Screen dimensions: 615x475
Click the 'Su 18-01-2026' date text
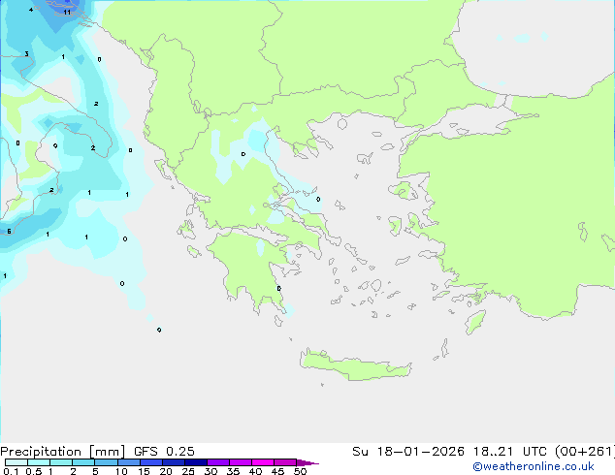coord(408,452)
